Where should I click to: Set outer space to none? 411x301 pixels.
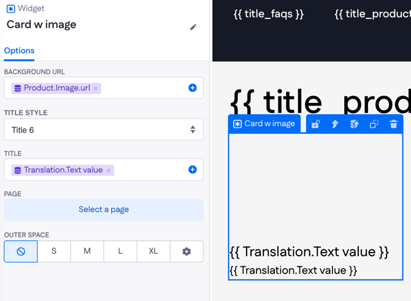21,251
